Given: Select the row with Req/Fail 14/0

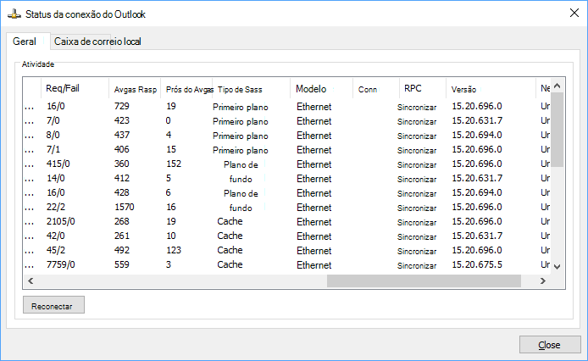Looking at the screenshot, I should coord(286,178).
